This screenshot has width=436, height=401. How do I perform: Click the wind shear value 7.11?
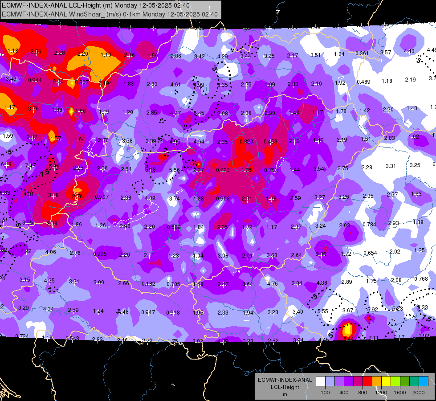pos(373,338)
